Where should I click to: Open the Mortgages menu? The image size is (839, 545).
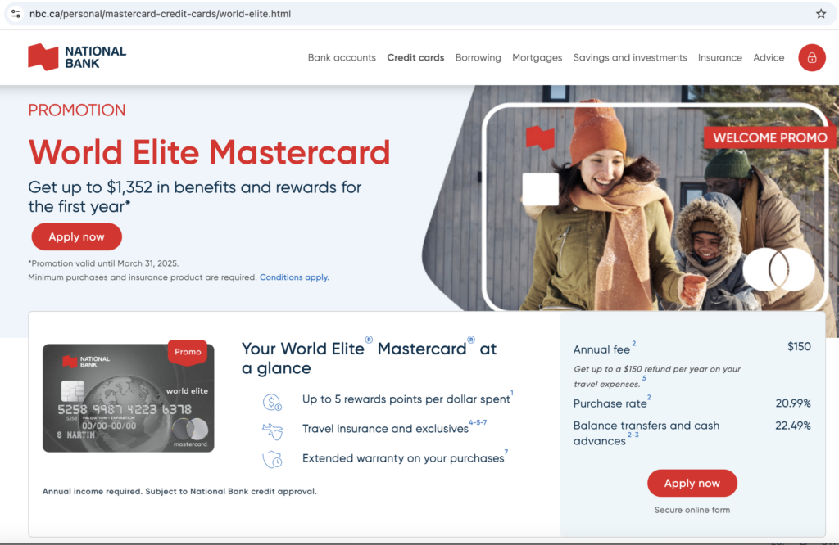[537, 58]
